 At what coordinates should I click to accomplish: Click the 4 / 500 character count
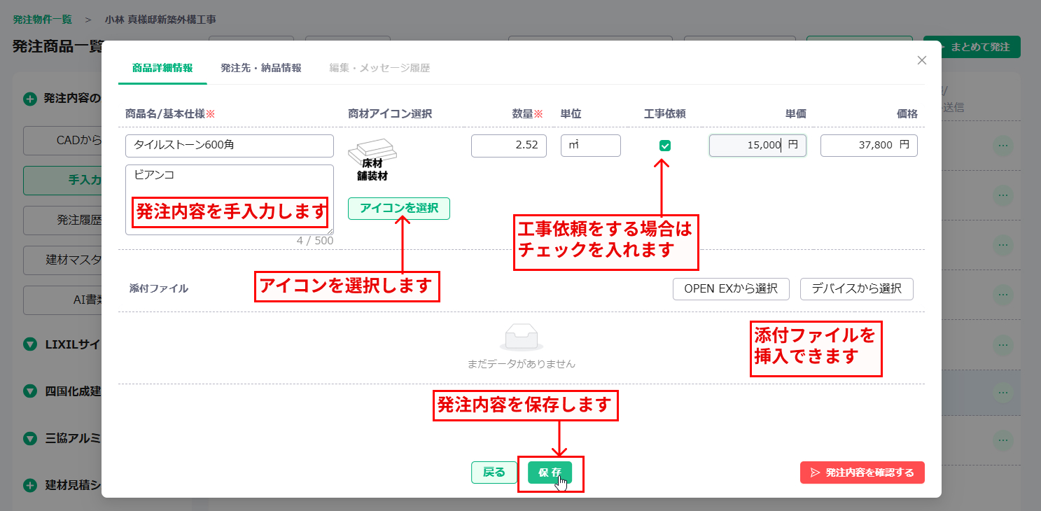click(315, 241)
